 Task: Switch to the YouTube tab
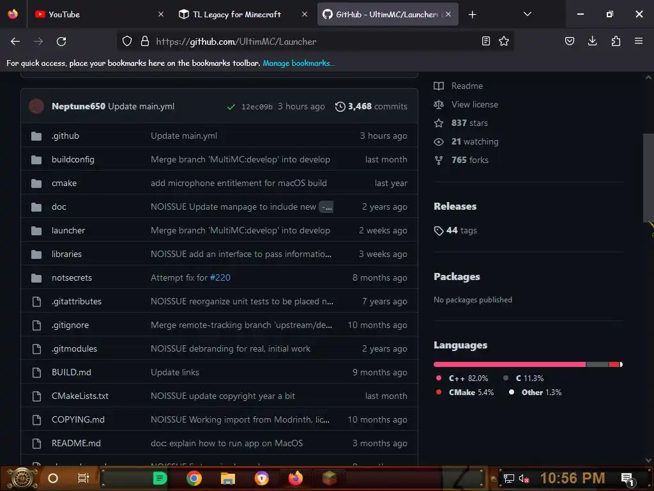point(99,14)
